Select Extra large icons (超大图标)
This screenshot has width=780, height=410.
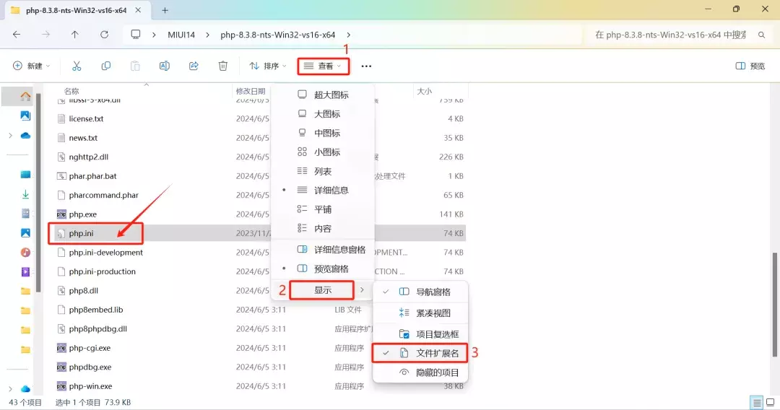coord(322,95)
